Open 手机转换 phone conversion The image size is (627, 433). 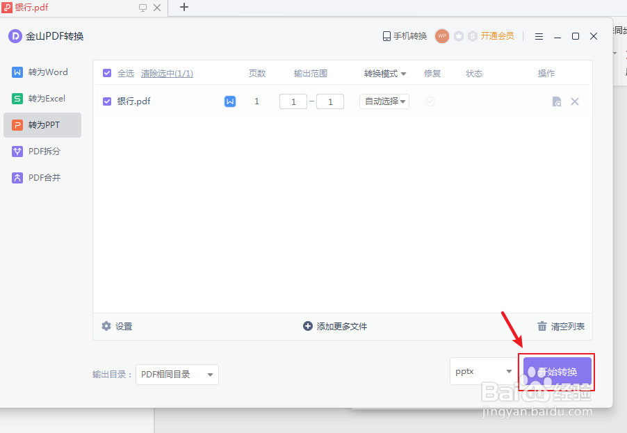click(405, 36)
